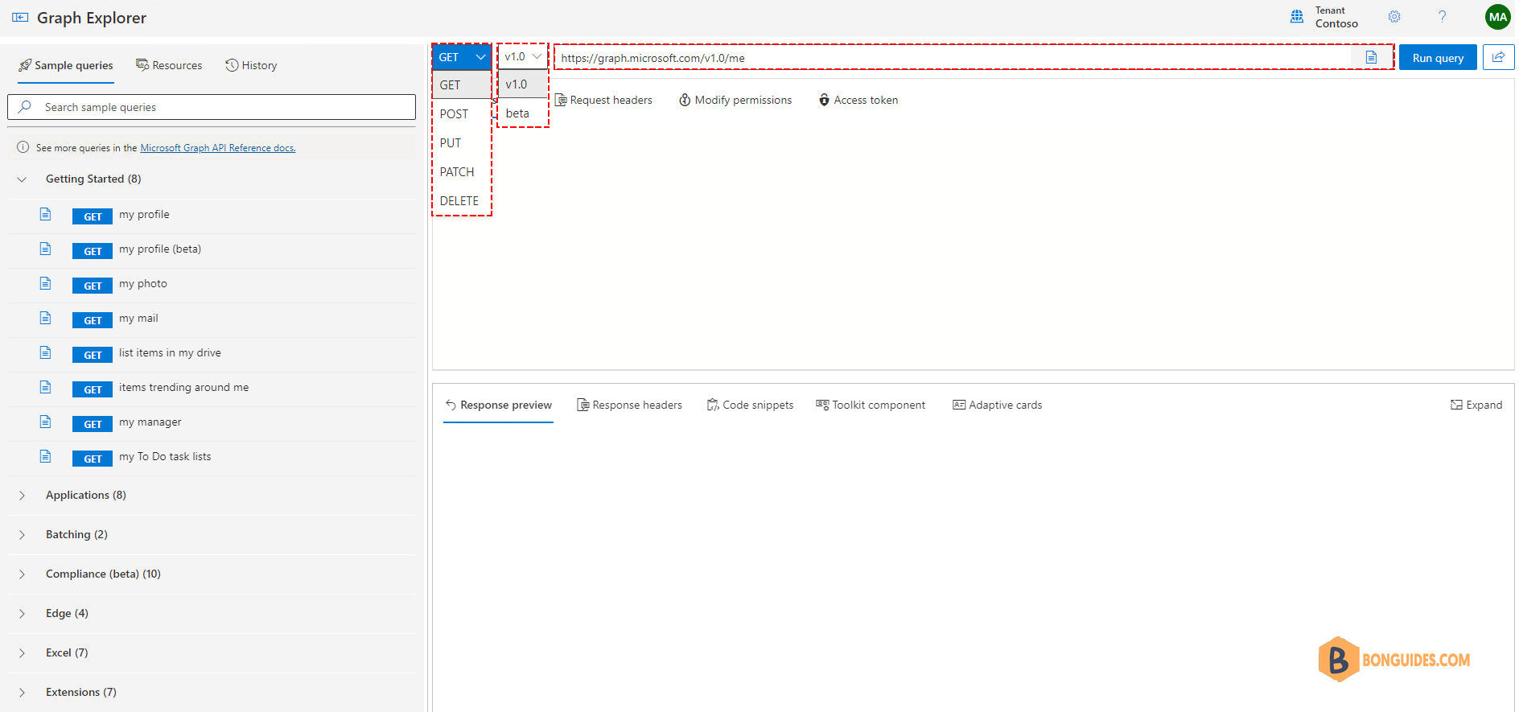Click the query URL input field
Viewport: 1519px width, 712px height.
(x=953, y=57)
